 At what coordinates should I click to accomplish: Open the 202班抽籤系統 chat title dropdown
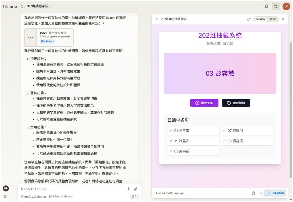click(x=39, y=6)
